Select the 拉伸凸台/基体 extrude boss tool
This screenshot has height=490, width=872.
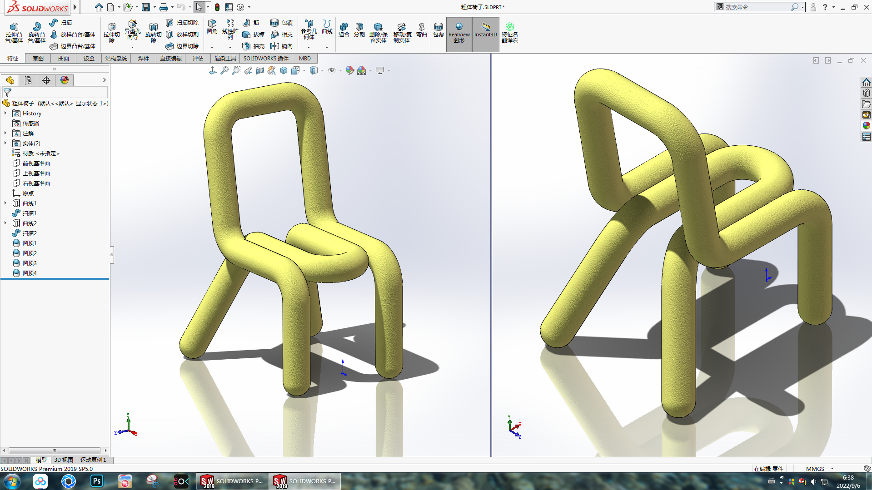pos(14,33)
